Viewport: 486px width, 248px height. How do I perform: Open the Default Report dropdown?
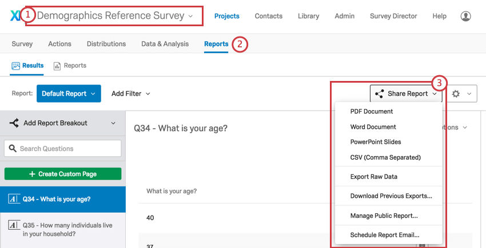pyautogui.click(x=69, y=93)
